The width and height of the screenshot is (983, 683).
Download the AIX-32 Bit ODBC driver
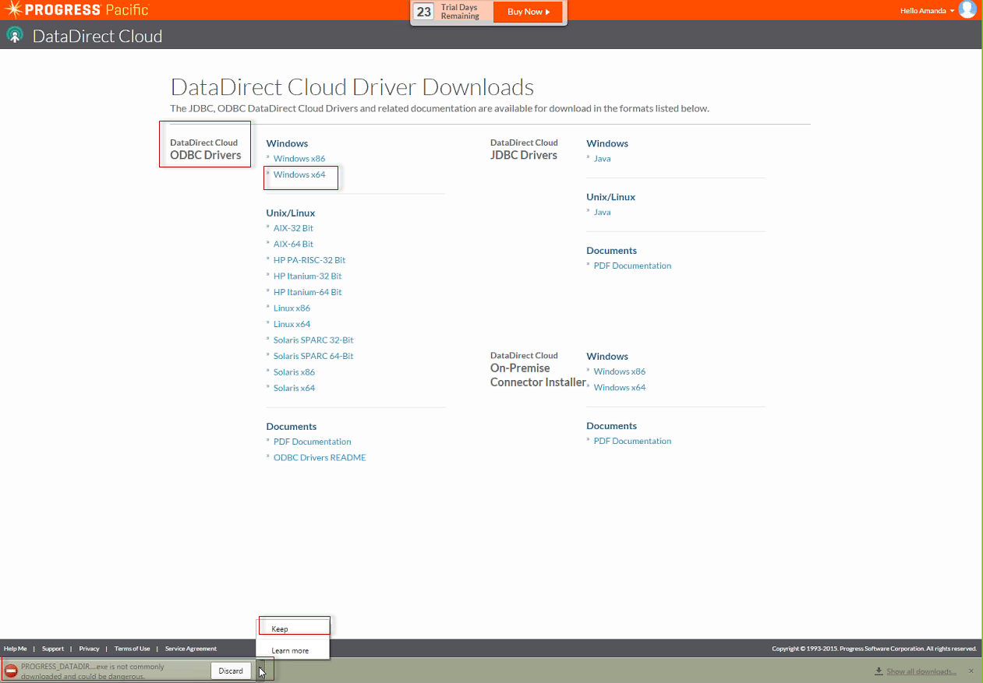click(x=293, y=228)
